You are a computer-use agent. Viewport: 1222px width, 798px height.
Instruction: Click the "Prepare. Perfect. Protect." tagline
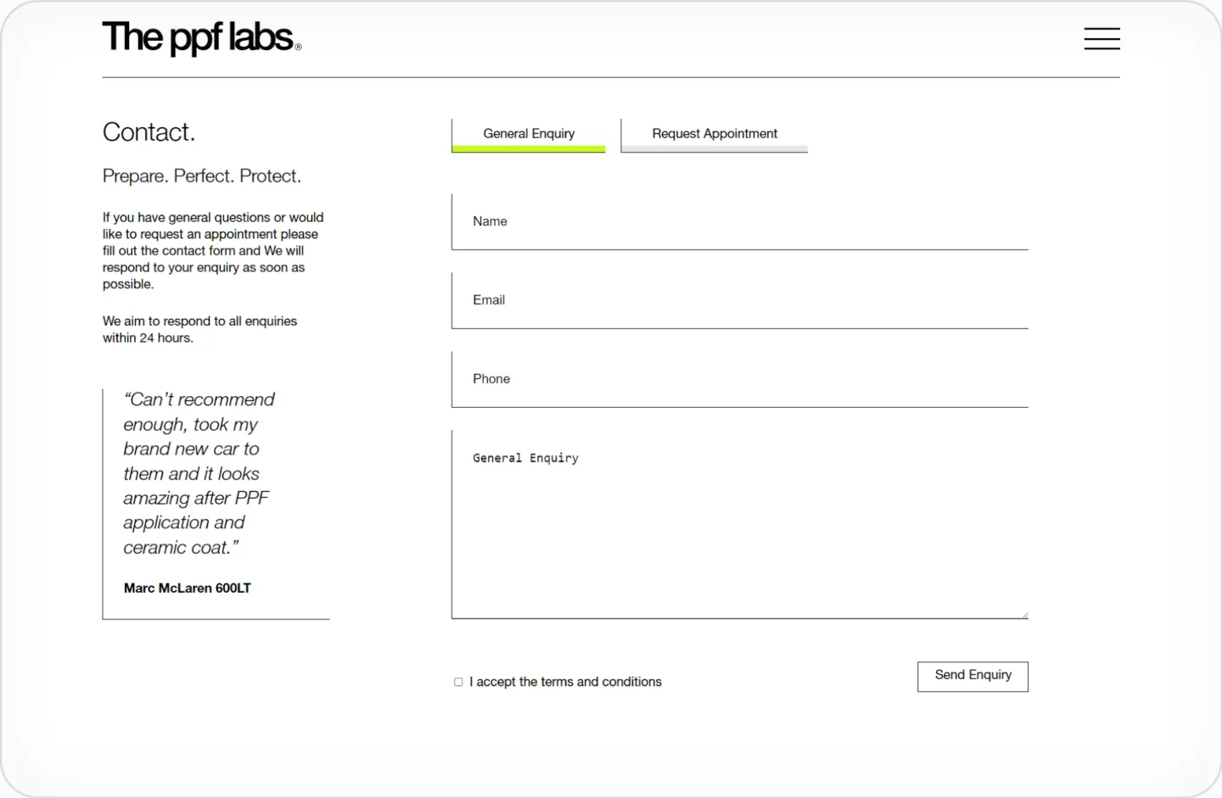pyautogui.click(x=202, y=176)
